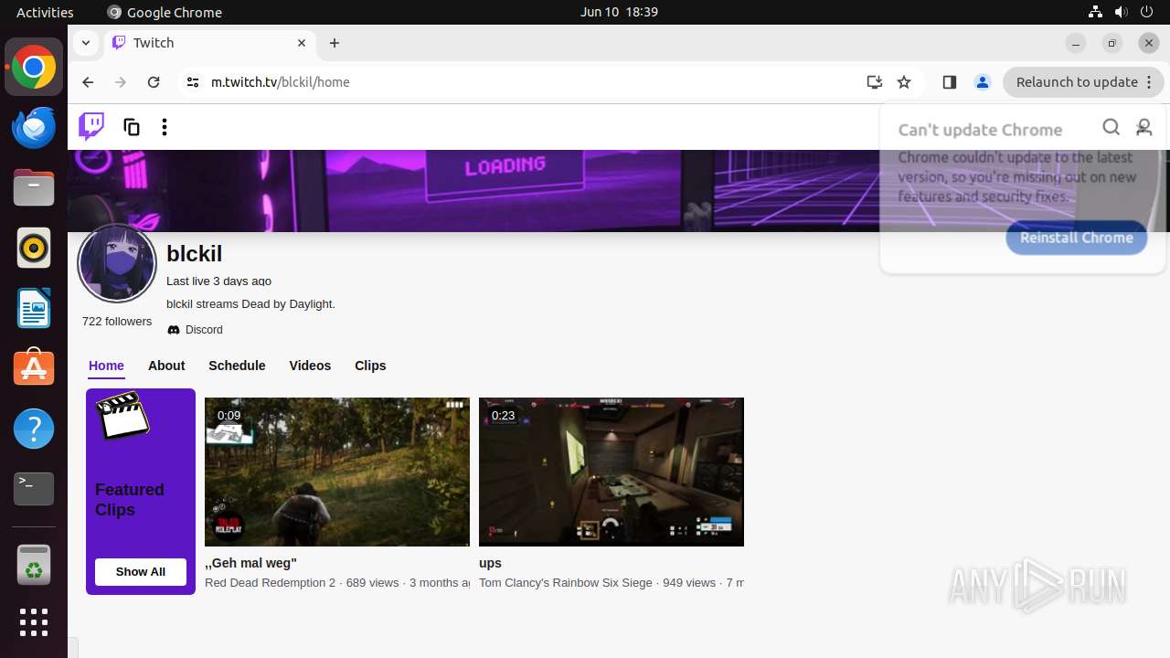The height and width of the screenshot is (658, 1170).
Task: Open the clock and calendar menu
Action: pyautogui.click(x=619, y=12)
